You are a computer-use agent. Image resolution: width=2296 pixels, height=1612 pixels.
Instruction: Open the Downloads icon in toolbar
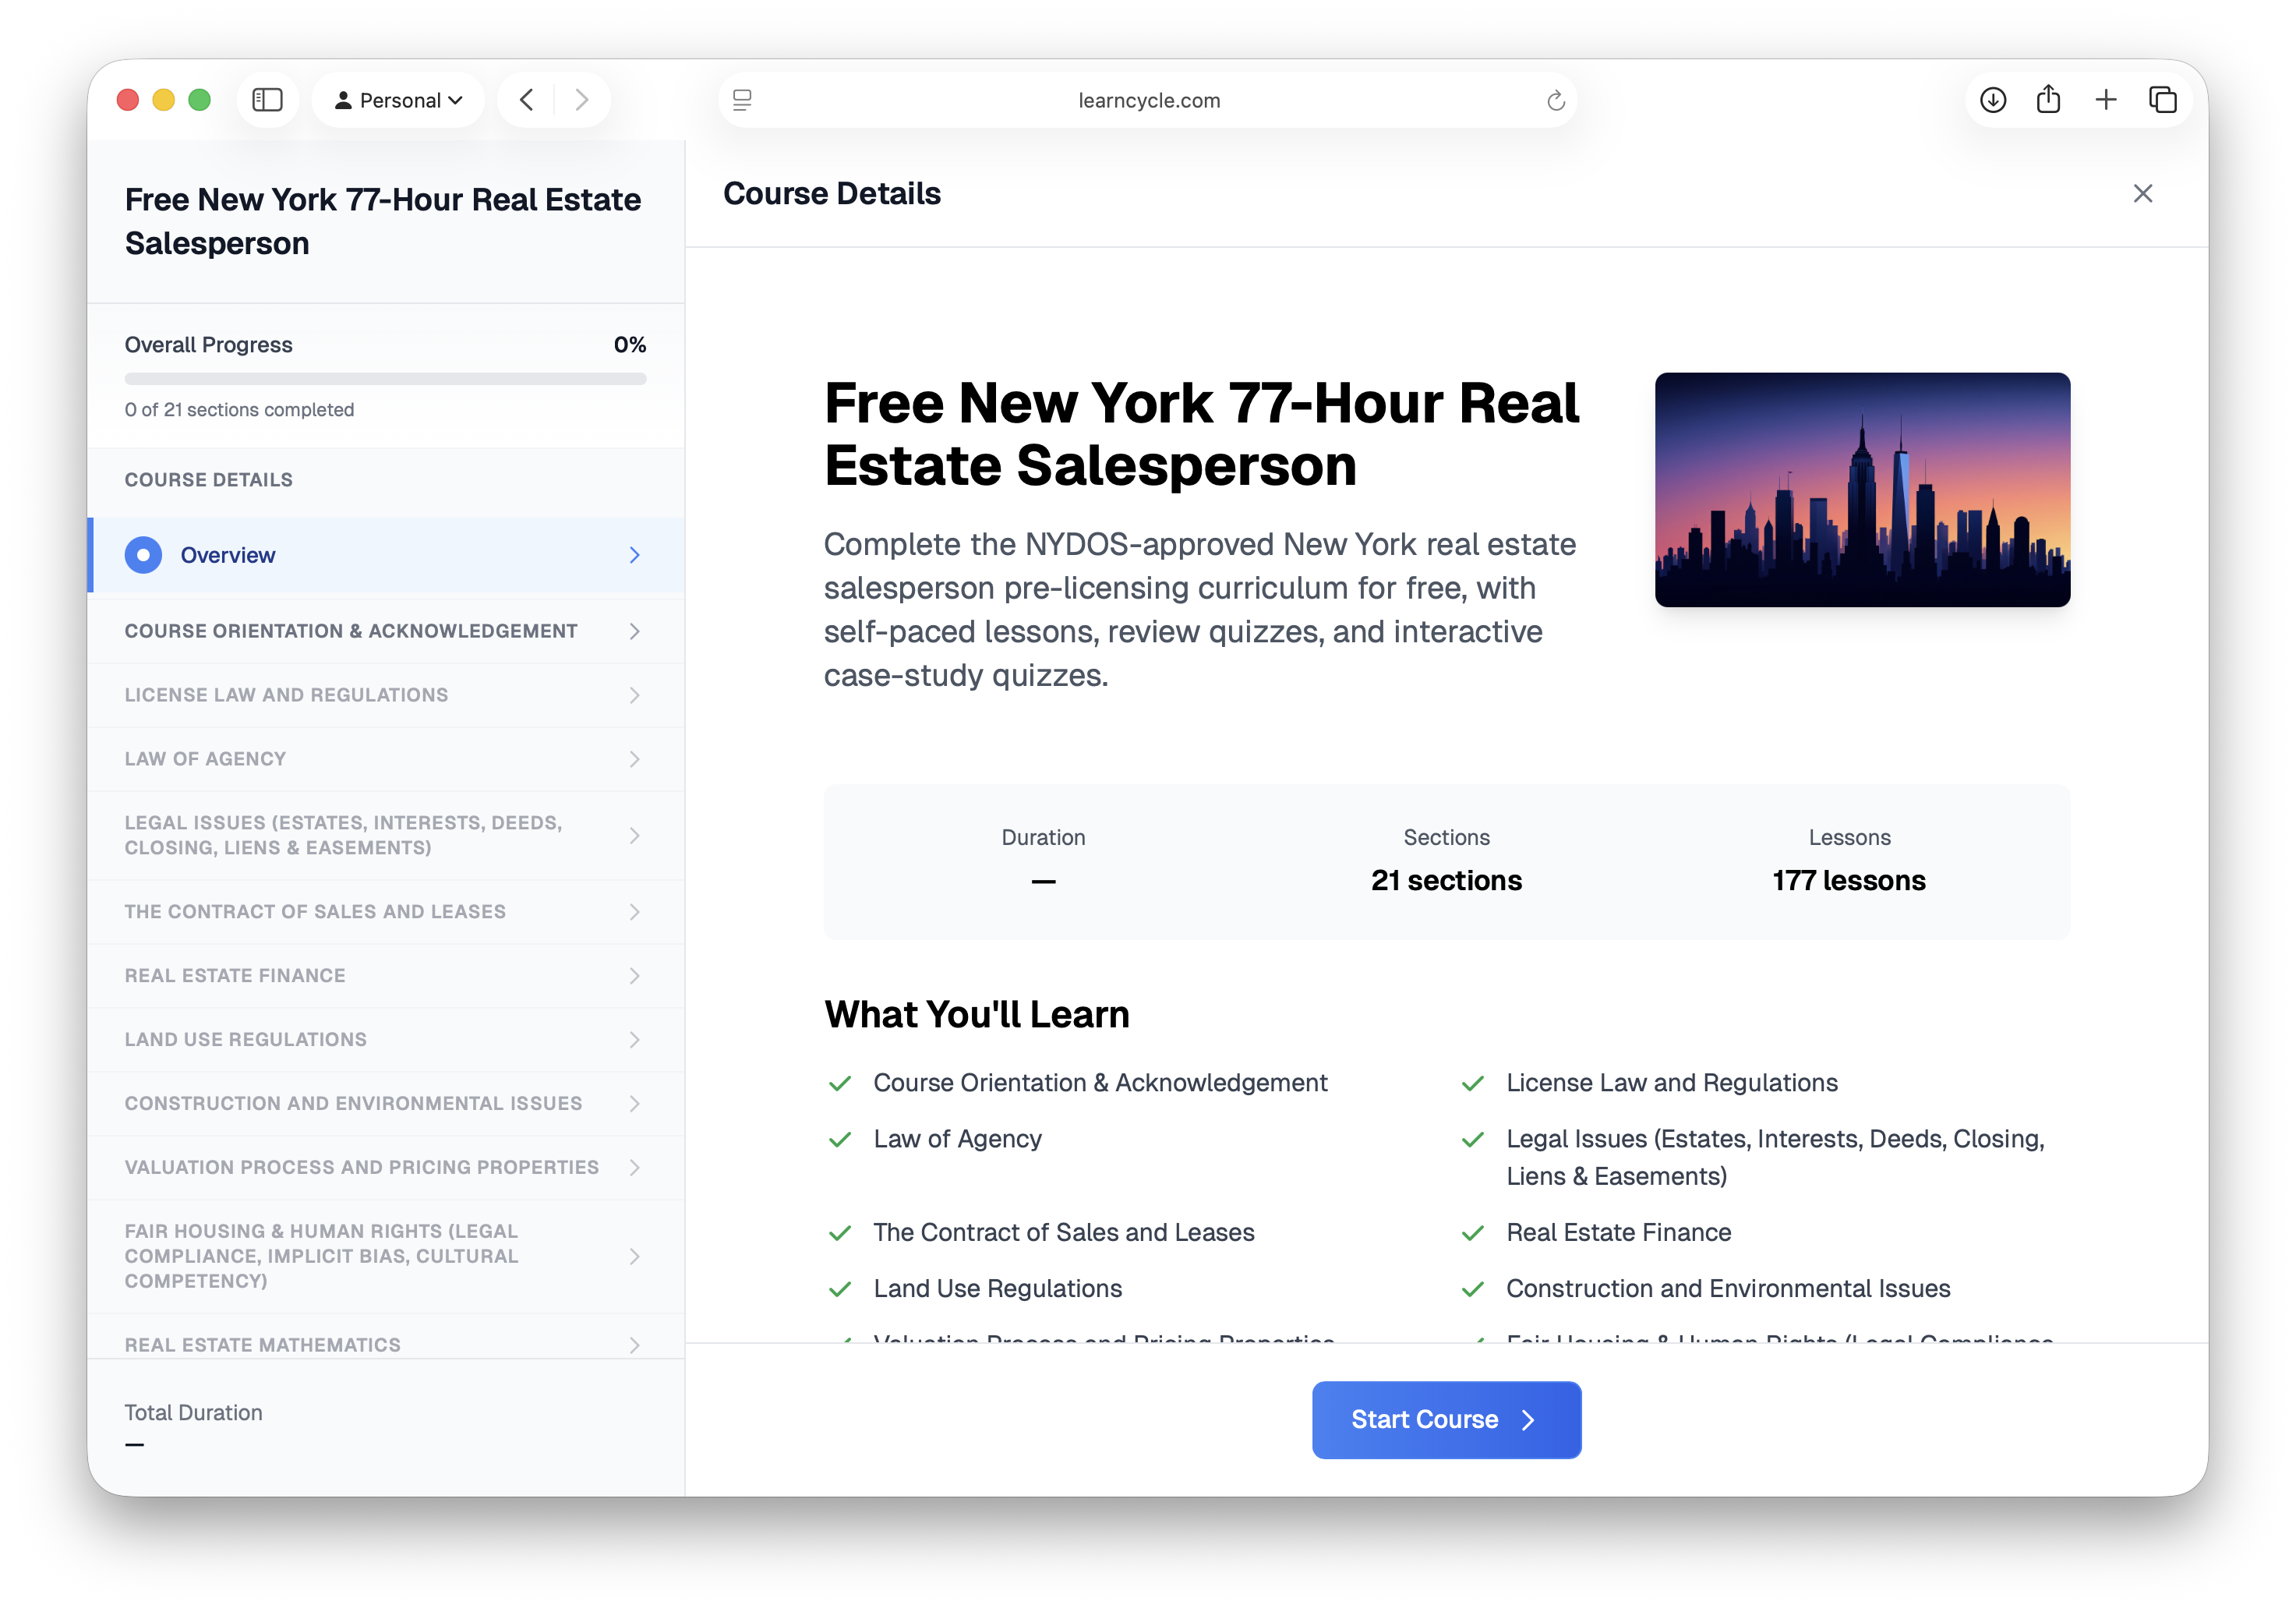pos(1992,100)
